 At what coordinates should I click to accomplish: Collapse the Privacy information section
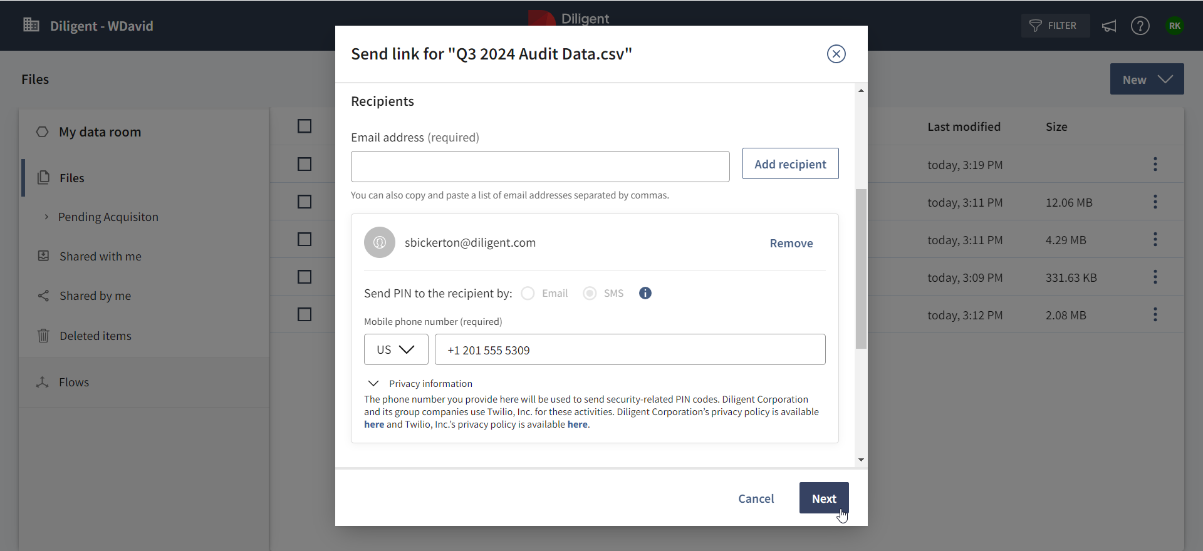click(373, 383)
